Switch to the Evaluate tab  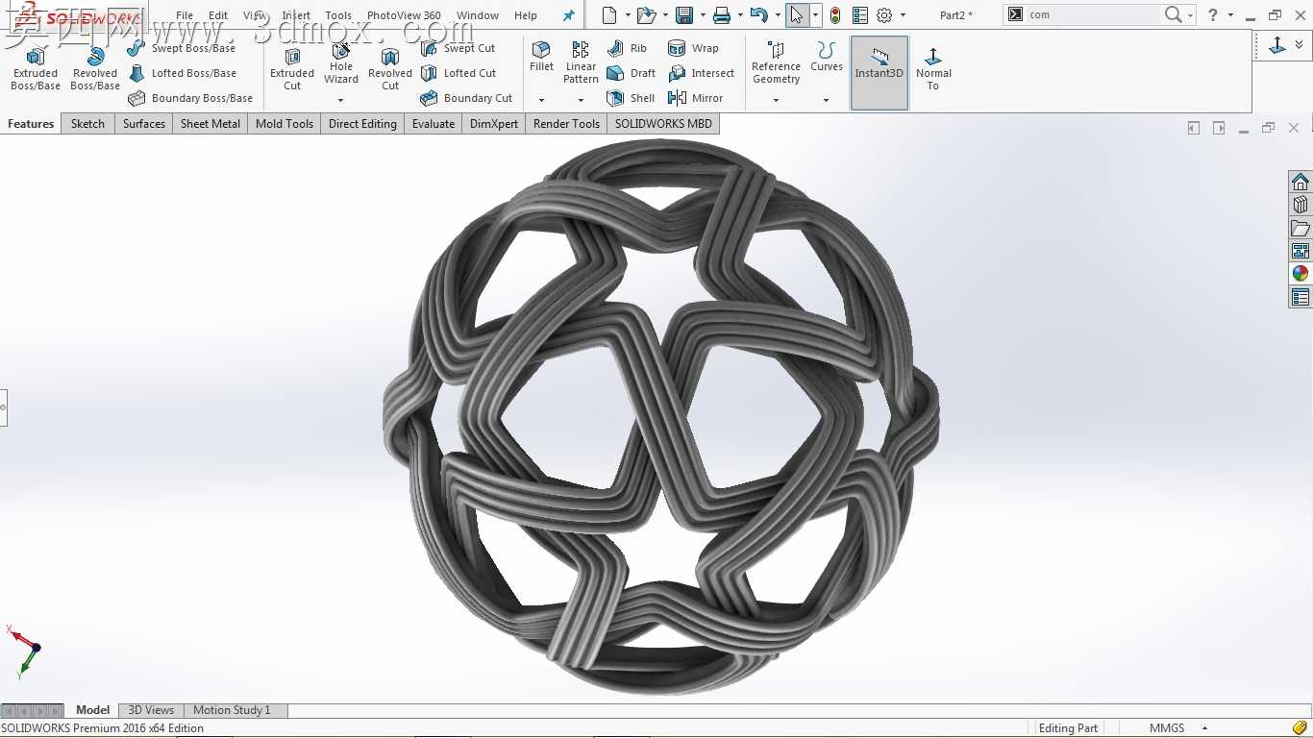(434, 124)
